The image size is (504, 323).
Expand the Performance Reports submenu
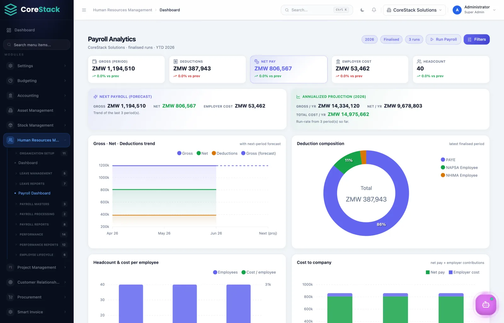[40, 245]
